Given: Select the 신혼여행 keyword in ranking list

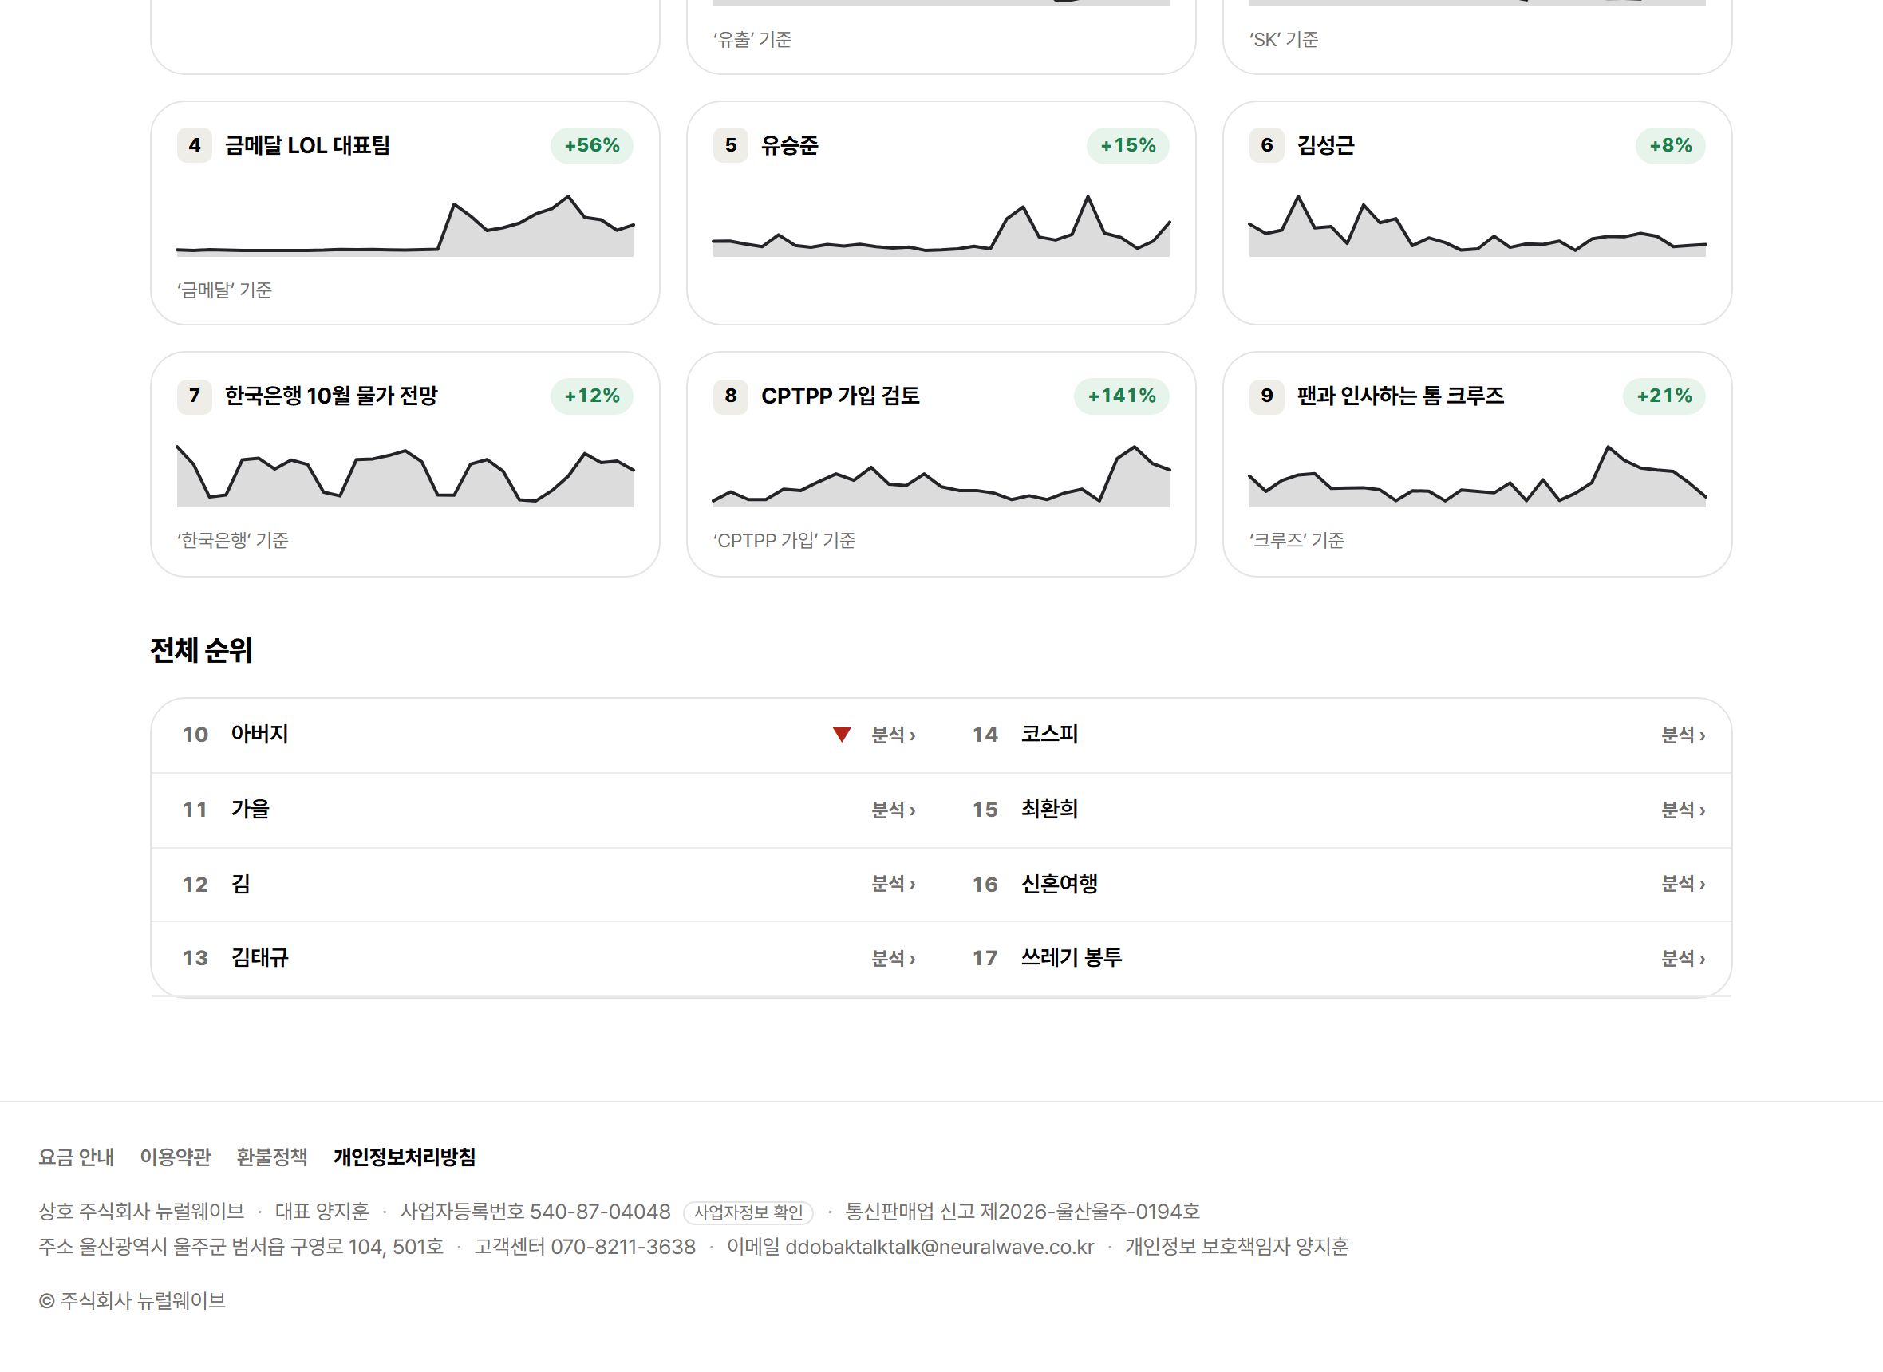Looking at the screenshot, I should pos(1059,884).
